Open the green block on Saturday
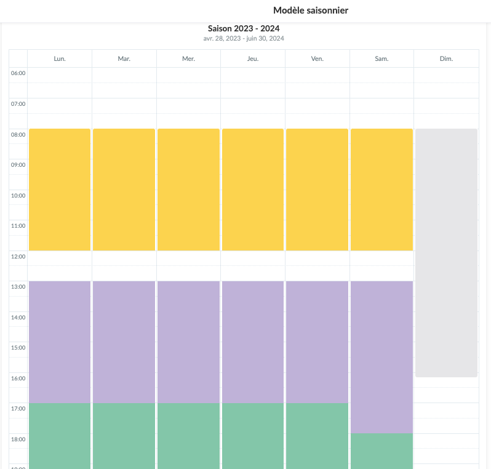The width and height of the screenshot is (491, 469). coord(381,451)
